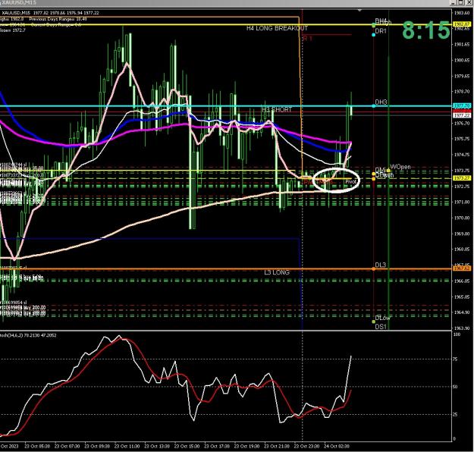Click the 23 Oct 11:30 time label
This screenshot has width=474, height=452.
coord(127,446)
